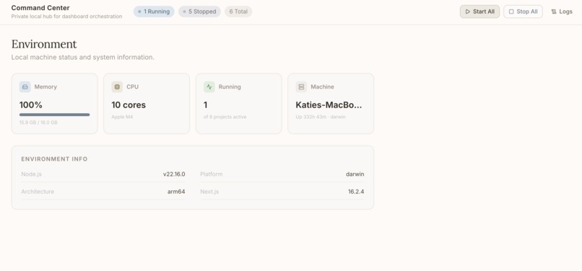Click the Machine card title
Image resolution: width=582 pixels, height=271 pixels.
coord(322,86)
